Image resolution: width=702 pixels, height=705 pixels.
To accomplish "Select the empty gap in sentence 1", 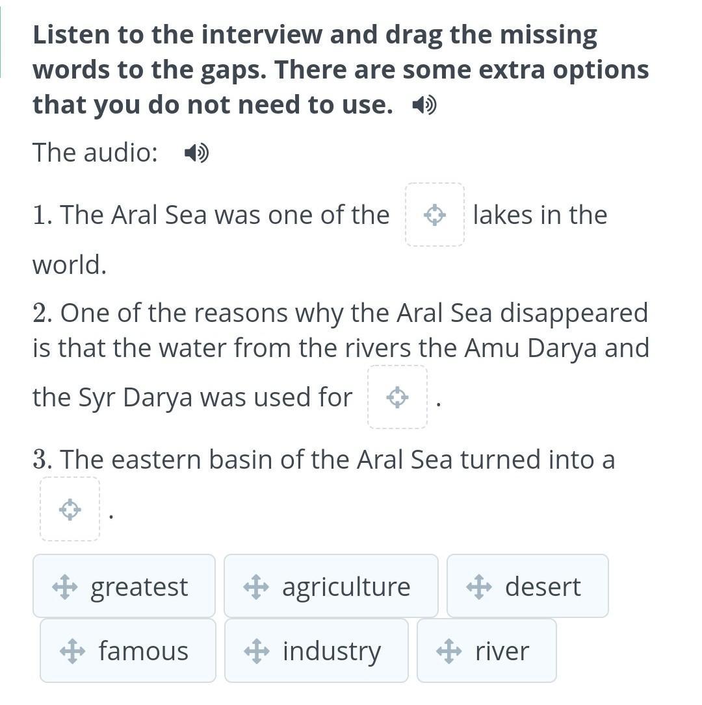I will click(435, 215).
